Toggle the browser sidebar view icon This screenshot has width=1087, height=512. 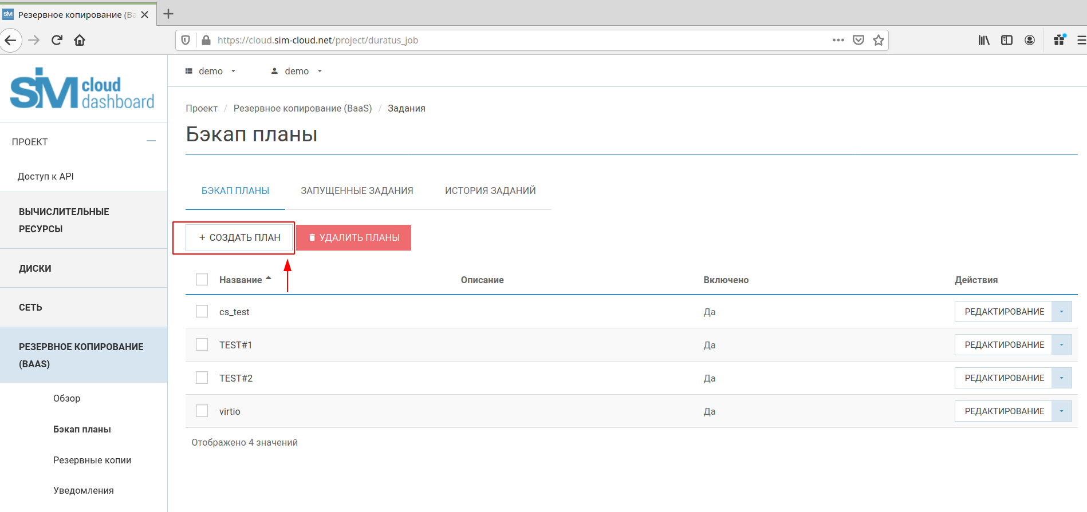point(1006,40)
